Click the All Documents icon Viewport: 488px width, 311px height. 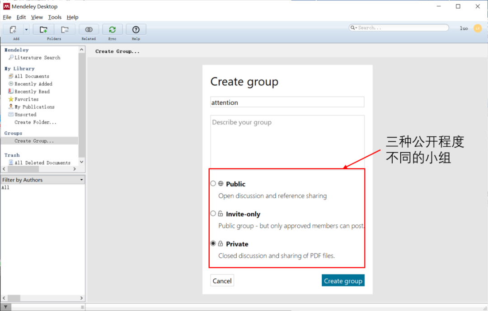(11, 76)
